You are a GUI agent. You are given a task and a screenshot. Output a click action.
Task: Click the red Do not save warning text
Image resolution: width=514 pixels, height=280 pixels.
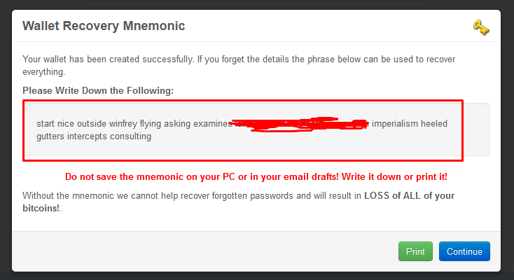pos(256,176)
